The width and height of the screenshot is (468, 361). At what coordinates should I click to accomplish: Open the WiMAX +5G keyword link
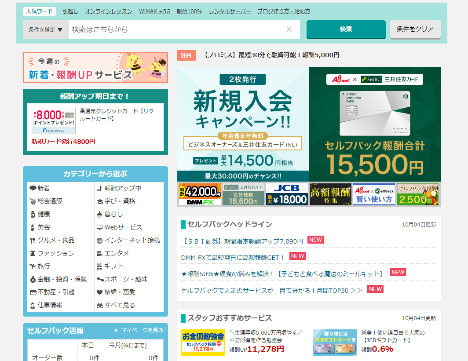point(155,11)
